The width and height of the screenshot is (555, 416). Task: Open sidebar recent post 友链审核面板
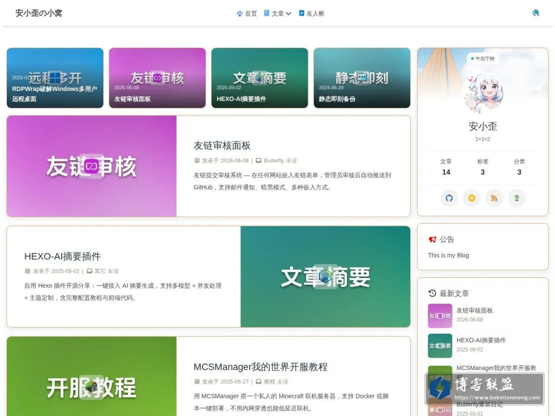coord(475,311)
